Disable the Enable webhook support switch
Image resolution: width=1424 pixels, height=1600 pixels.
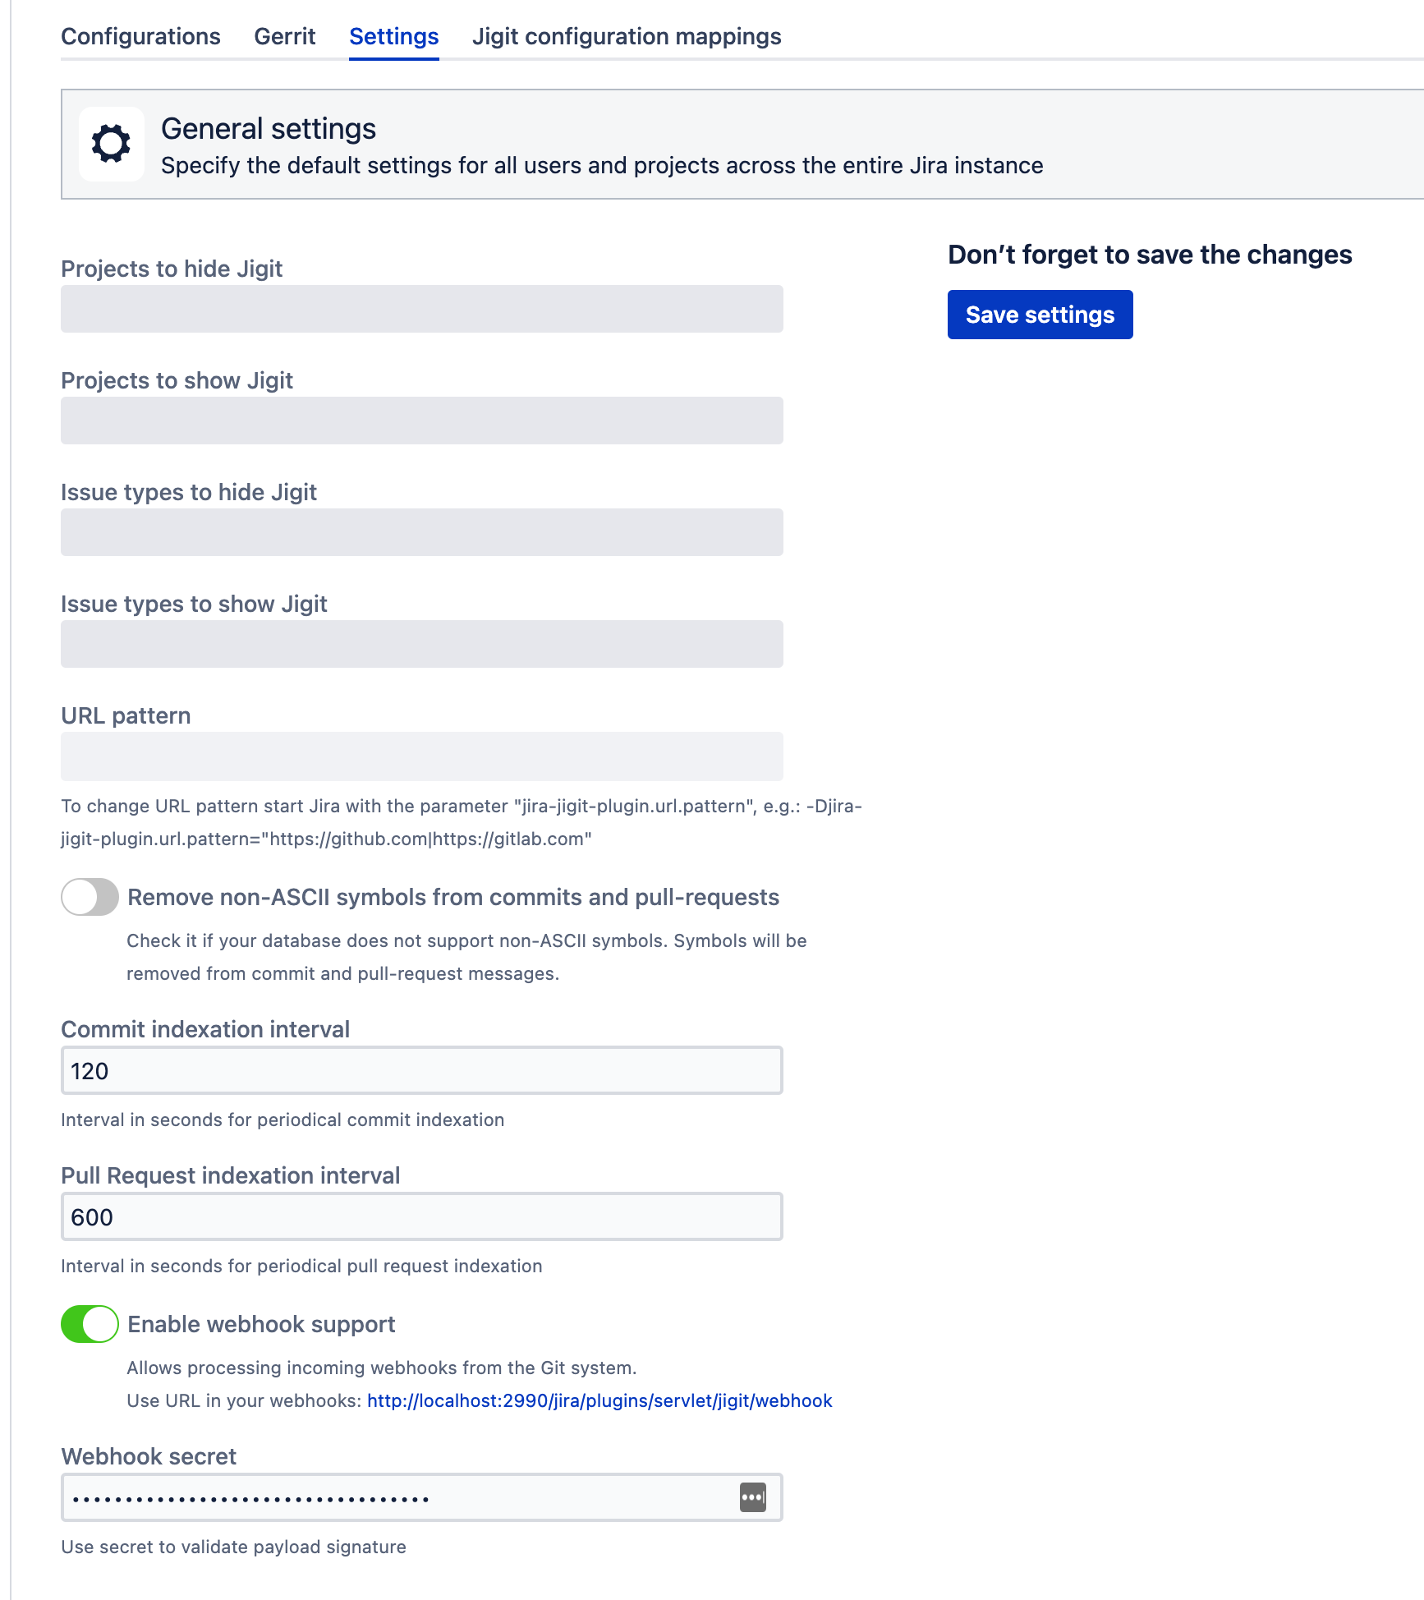pos(90,1324)
